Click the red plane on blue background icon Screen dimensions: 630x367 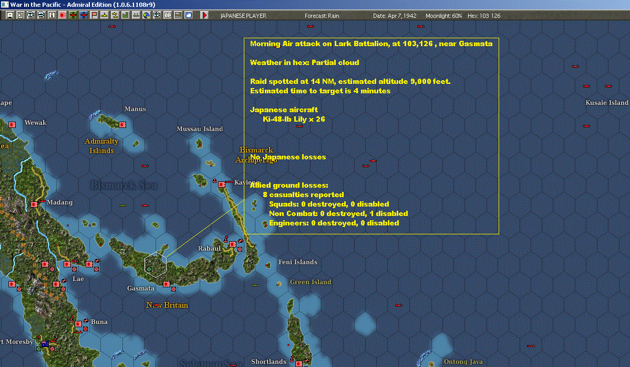[x=83, y=15]
